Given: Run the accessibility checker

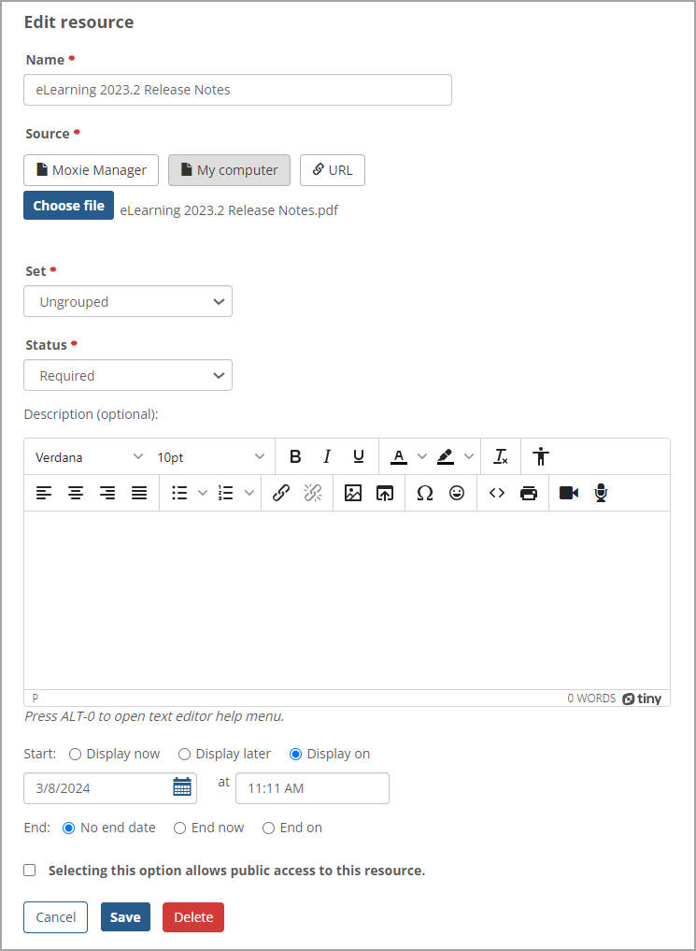Looking at the screenshot, I should click(x=540, y=456).
